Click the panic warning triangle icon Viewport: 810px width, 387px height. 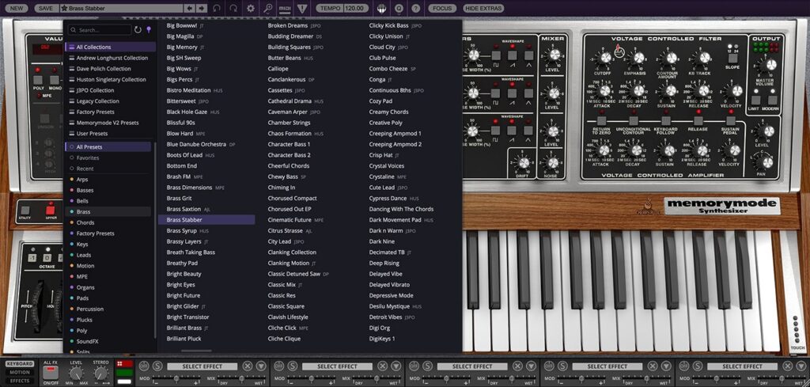pos(302,8)
